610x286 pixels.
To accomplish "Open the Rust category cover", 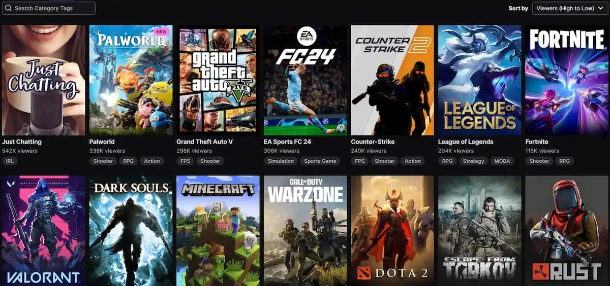I will (567, 231).
